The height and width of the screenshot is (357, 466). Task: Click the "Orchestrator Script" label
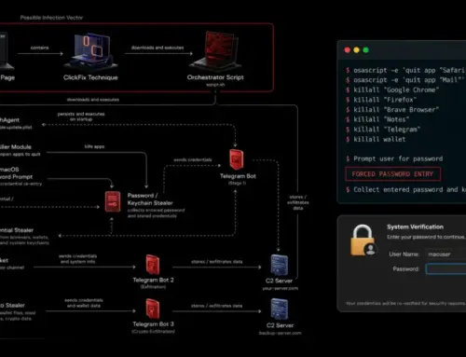tap(215, 77)
